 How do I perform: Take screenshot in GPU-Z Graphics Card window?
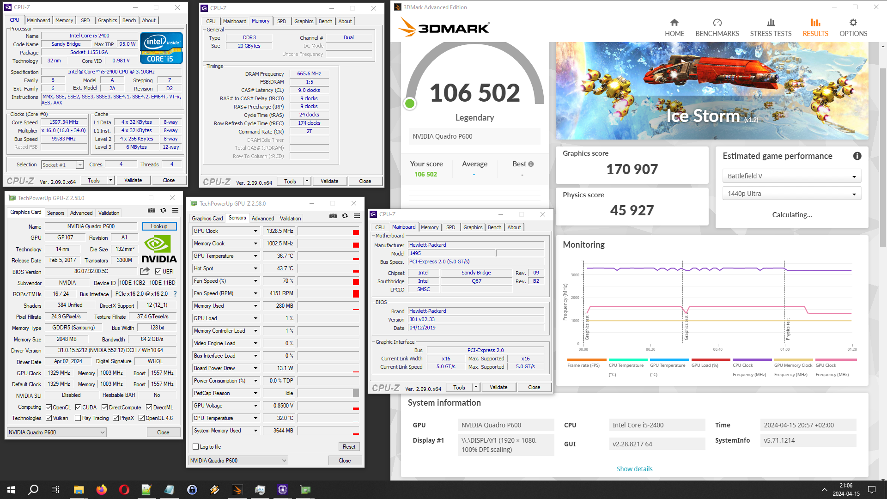pos(151,211)
